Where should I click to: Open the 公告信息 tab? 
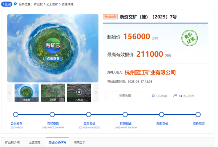pyautogui.click(x=35, y=142)
